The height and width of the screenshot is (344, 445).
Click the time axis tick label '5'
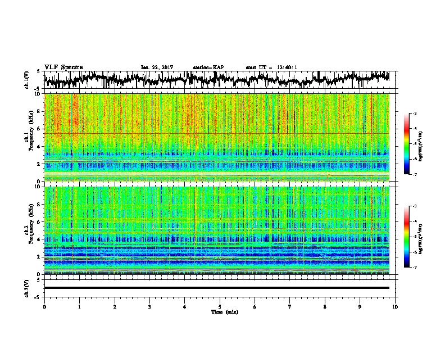[x=220, y=306]
